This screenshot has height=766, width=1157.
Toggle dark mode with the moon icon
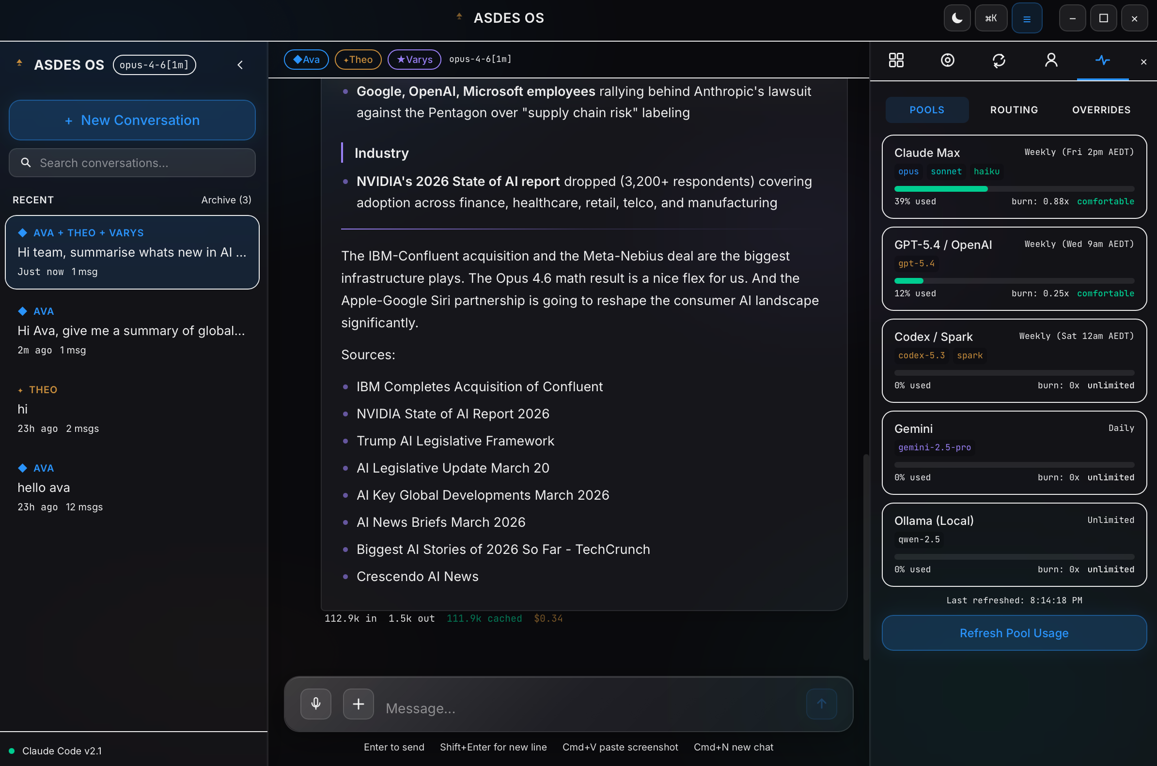pos(956,18)
